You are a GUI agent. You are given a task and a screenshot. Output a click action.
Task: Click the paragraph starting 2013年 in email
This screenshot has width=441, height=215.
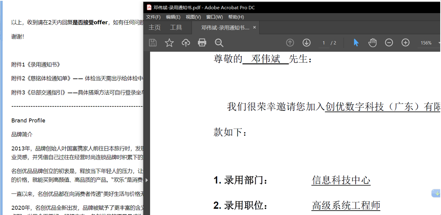77,152
